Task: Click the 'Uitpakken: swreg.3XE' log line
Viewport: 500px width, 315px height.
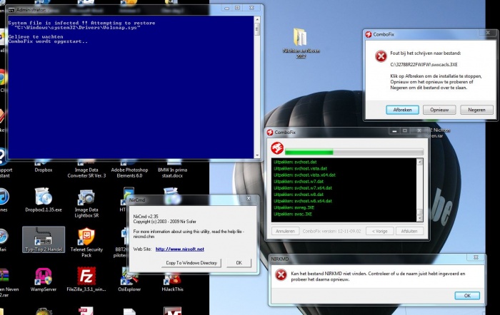Action: point(294,207)
